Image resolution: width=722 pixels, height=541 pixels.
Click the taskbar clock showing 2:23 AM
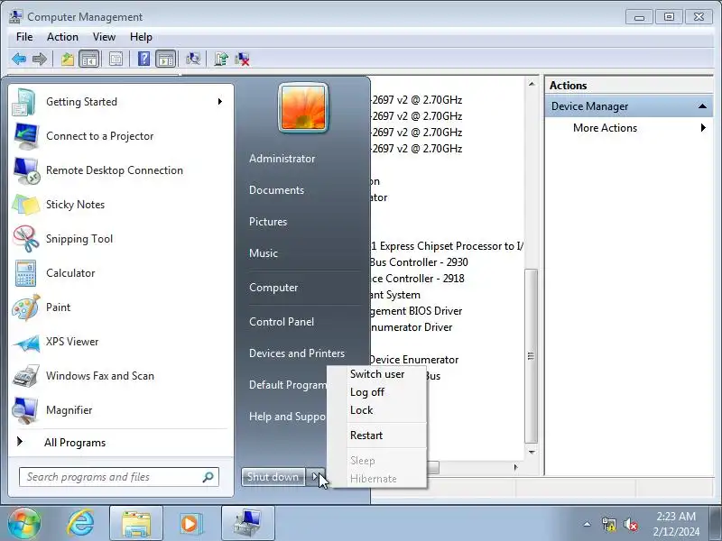point(676,524)
